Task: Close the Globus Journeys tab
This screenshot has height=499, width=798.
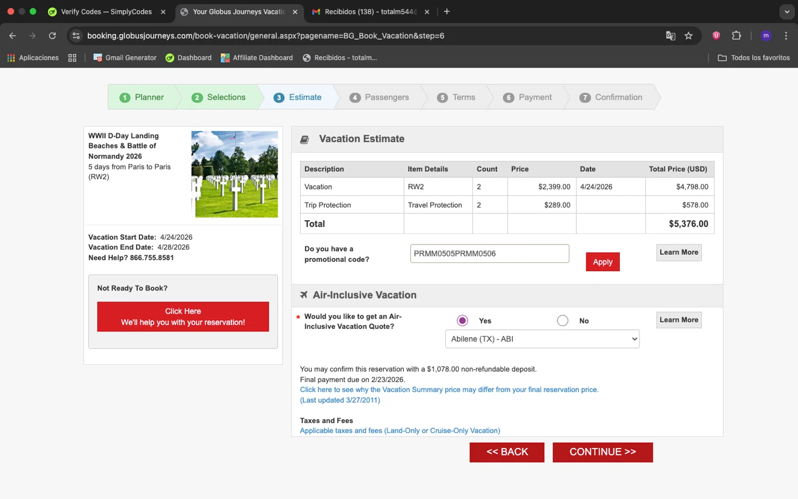Action: point(295,12)
